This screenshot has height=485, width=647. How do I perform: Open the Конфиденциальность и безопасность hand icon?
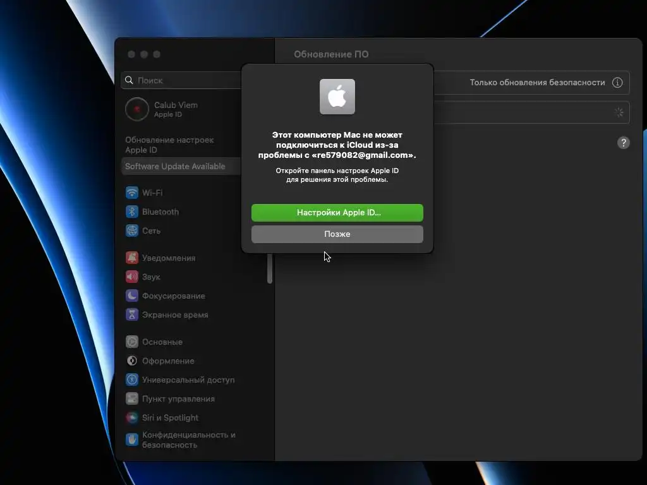[x=132, y=440]
